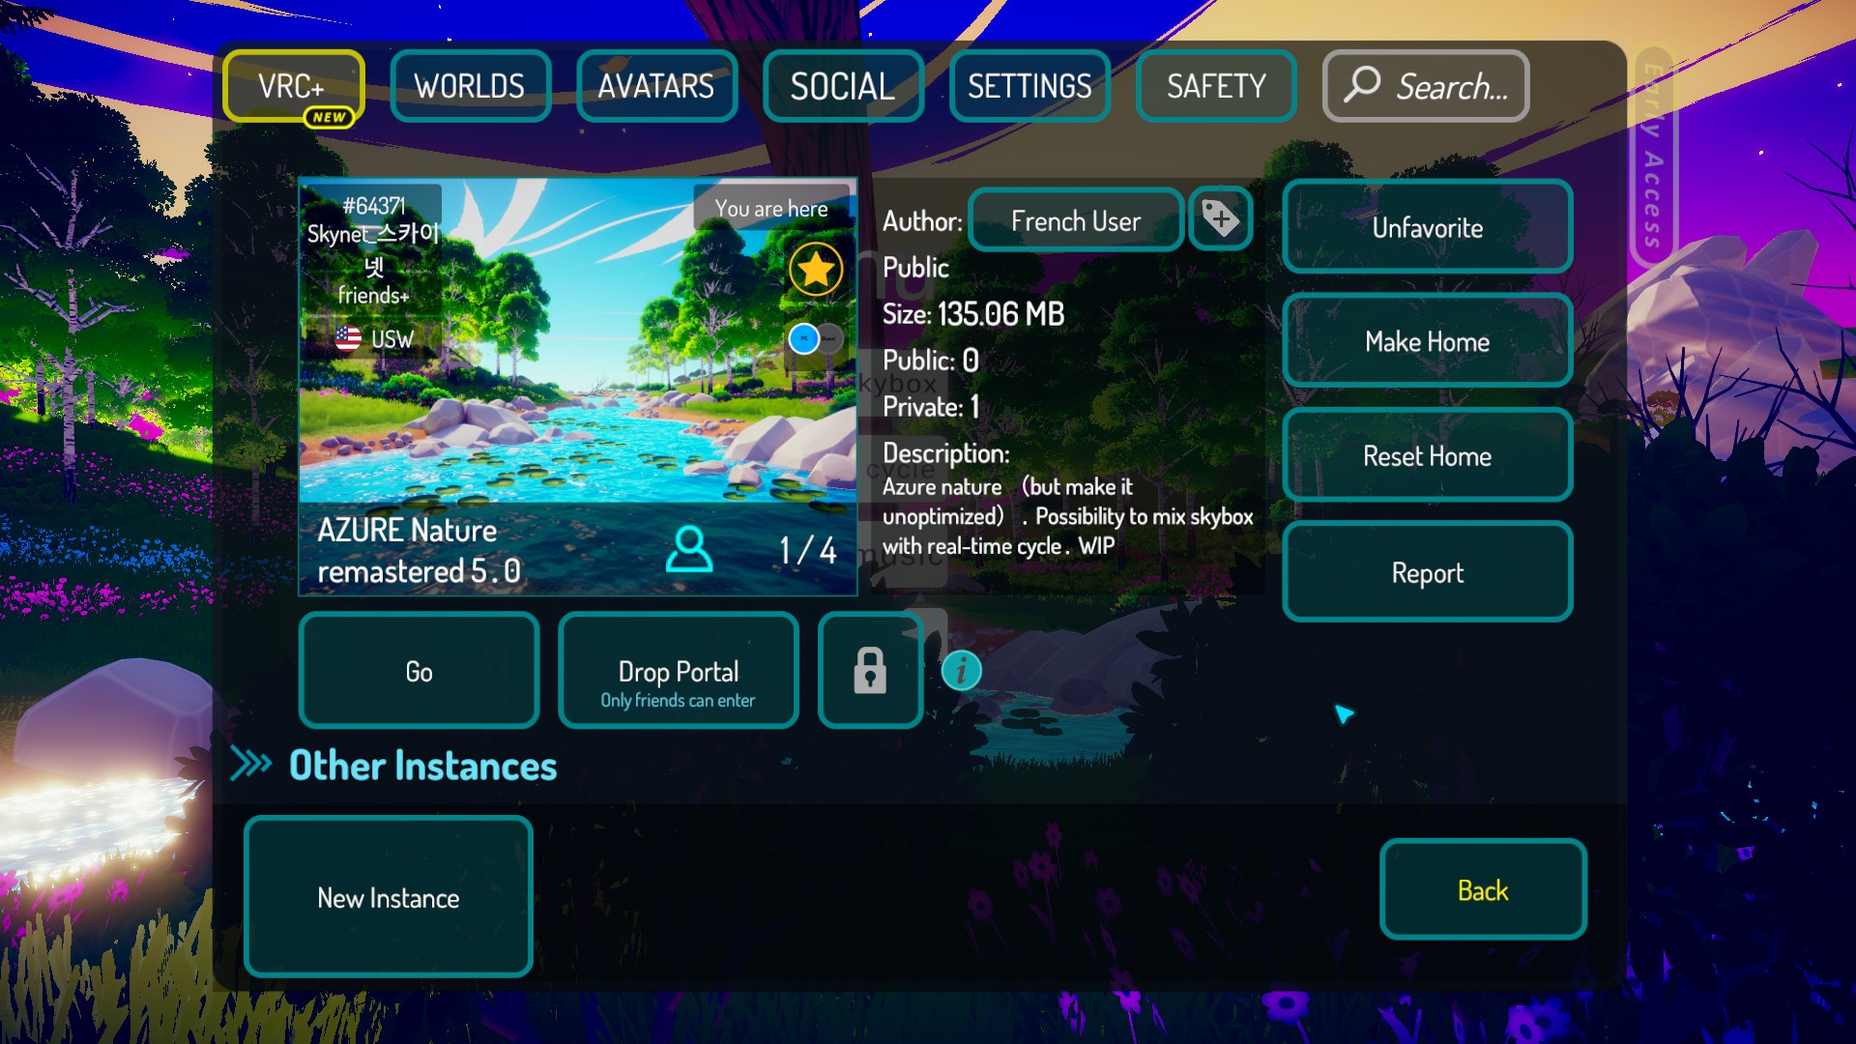1856x1044 pixels.
Task: Toggle the padlock instance lock button
Action: tap(870, 671)
